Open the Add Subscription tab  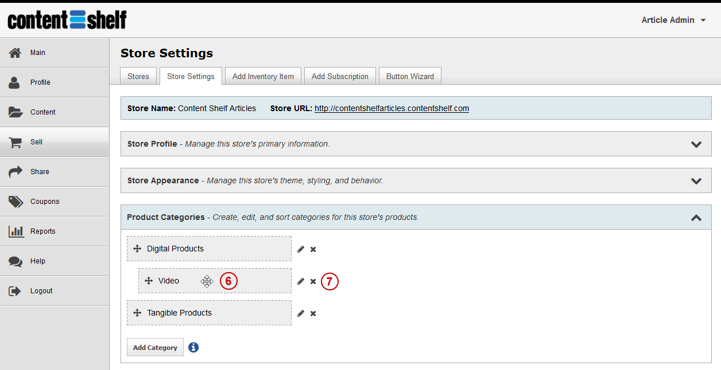pos(340,76)
